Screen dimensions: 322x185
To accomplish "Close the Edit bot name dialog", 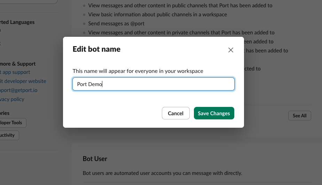I will [x=230, y=50].
